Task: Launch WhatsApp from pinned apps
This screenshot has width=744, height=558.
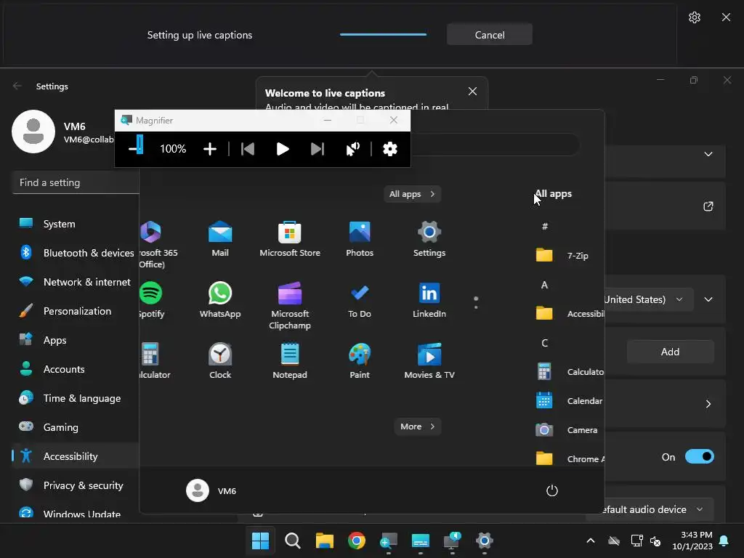Action: coord(220,300)
